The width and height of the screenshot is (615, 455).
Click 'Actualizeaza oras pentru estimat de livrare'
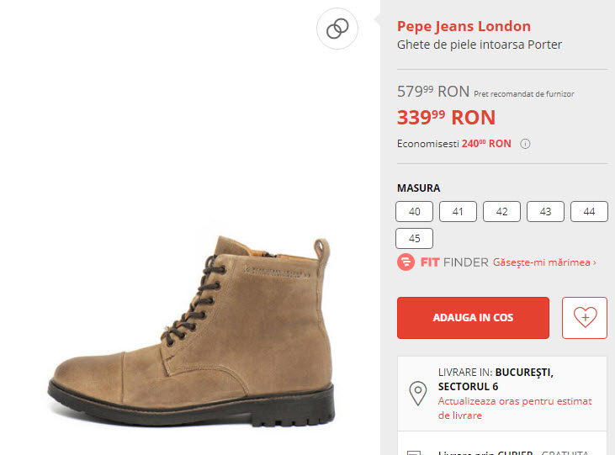[514, 408]
